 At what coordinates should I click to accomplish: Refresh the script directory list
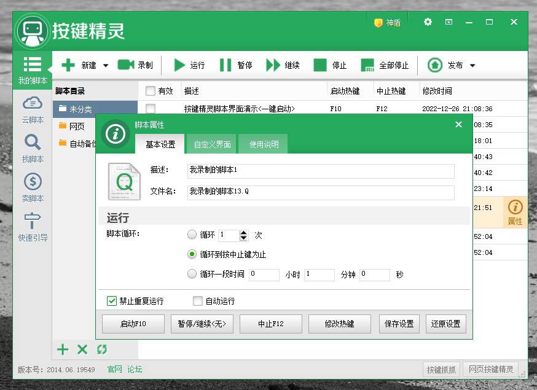pos(102,349)
